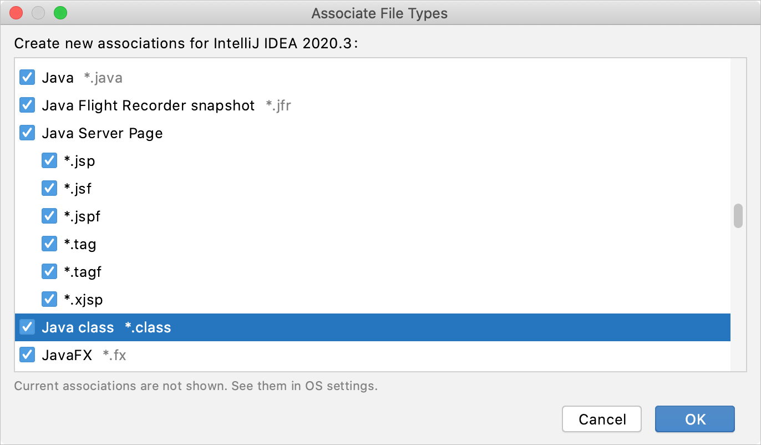This screenshot has height=445, width=761.
Task: Toggle Java Flight Recorder snapshot checkbox
Action: pos(27,105)
